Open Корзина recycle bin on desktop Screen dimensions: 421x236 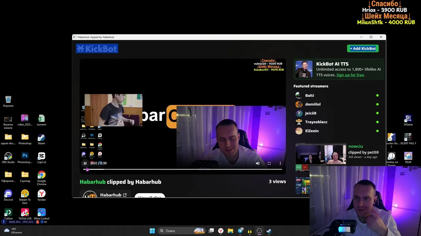8,101
